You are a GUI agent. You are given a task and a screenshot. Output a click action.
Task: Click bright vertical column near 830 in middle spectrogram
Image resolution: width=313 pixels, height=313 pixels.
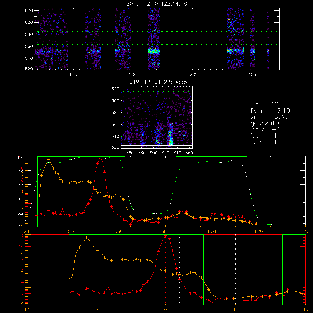click(x=171, y=134)
